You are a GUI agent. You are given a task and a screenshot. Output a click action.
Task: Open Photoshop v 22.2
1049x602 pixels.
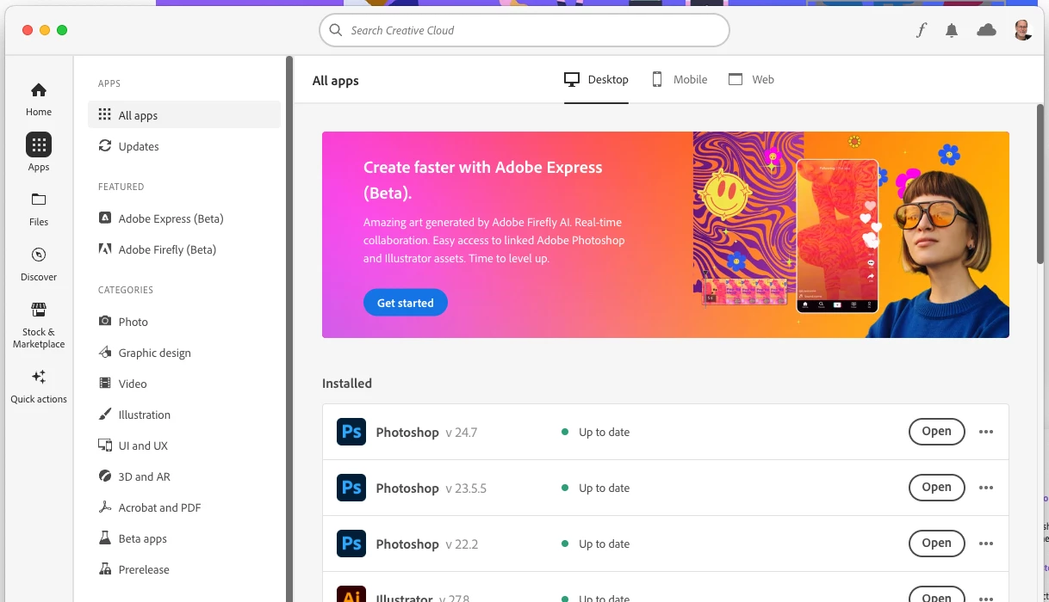tap(936, 544)
